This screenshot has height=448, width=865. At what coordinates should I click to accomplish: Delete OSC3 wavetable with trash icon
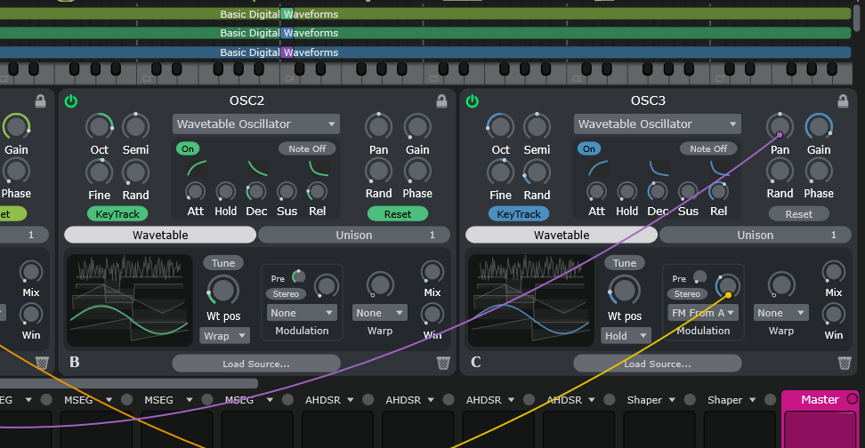[x=845, y=363]
